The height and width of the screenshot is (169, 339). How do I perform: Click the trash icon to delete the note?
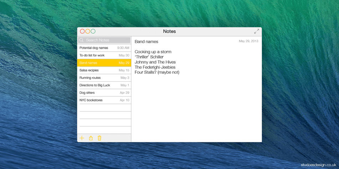pyautogui.click(x=100, y=138)
